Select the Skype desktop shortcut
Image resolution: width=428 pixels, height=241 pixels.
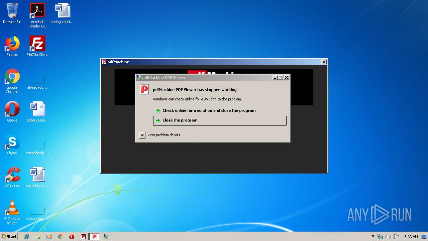tap(12, 145)
